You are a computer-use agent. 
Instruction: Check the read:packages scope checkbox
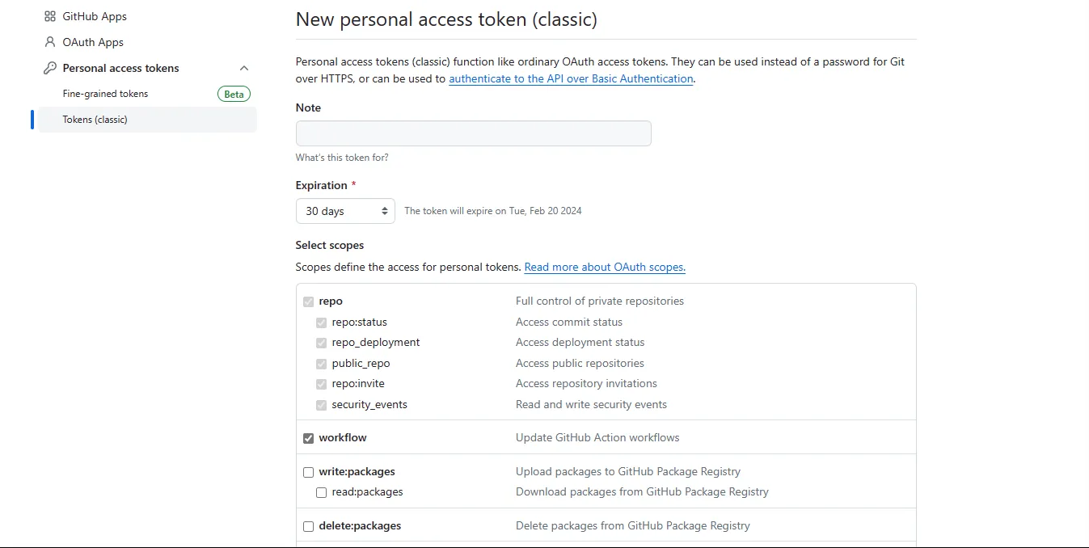tap(321, 492)
